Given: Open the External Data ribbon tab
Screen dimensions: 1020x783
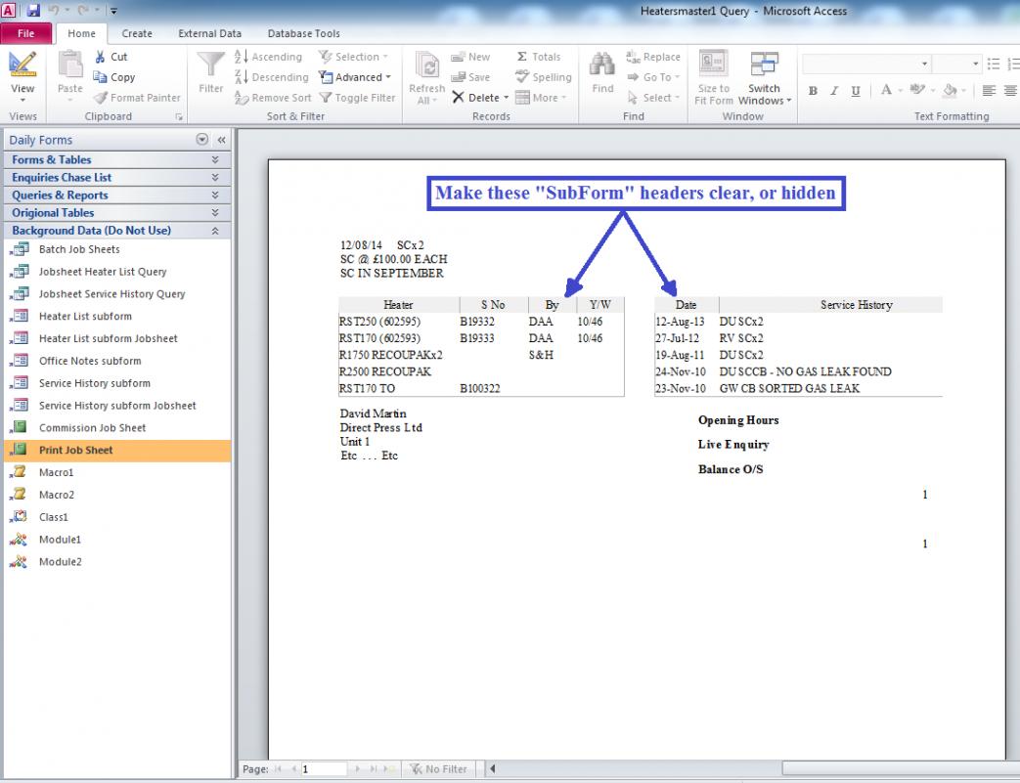Looking at the screenshot, I should click(209, 33).
